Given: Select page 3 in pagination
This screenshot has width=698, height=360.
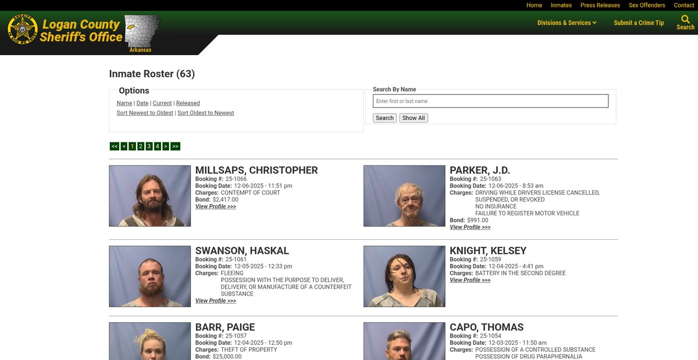Looking at the screenshot, I should pos(149,146).
